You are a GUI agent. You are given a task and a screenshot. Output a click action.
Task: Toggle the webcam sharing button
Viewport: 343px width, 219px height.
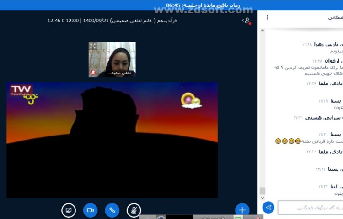pyautogui.click(x=90, y=210)
